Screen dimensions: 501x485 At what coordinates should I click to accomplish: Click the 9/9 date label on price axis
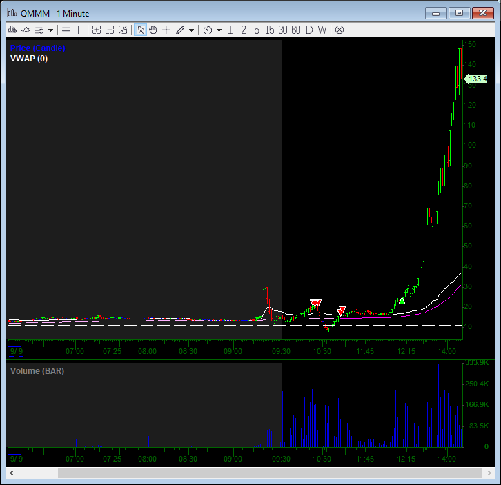(17, 351)
